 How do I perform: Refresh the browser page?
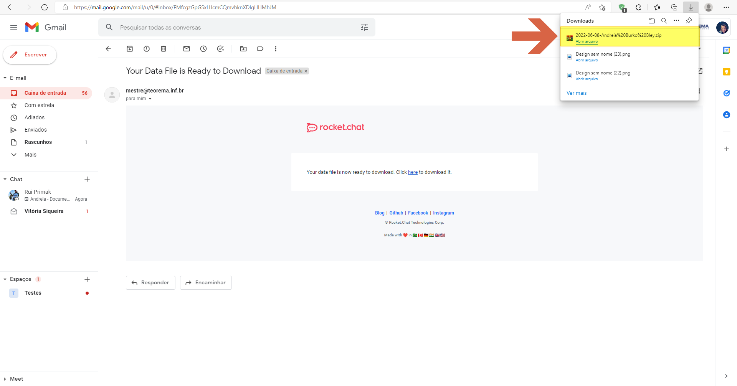(x=45, y=7)
